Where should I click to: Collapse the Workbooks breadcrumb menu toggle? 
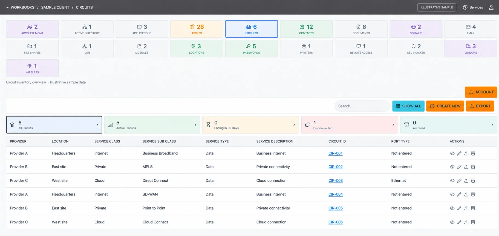pos(7,7)
